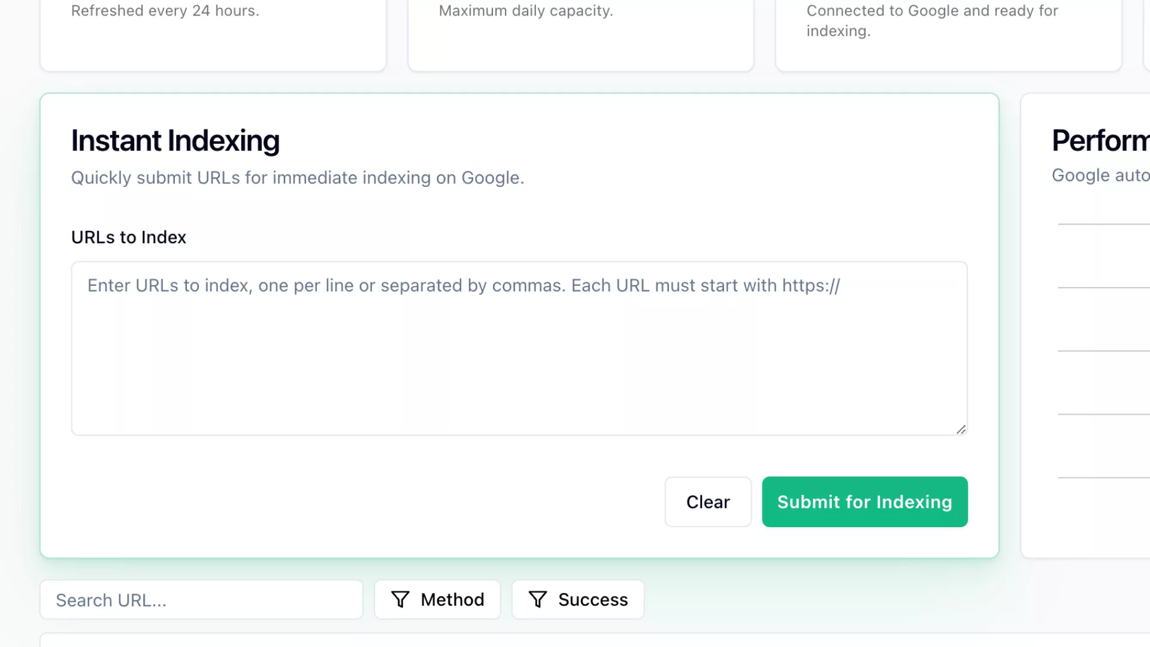1150x647 pixels.
Task: Click the Google auto subtitle text
Action: [1100, 176]
